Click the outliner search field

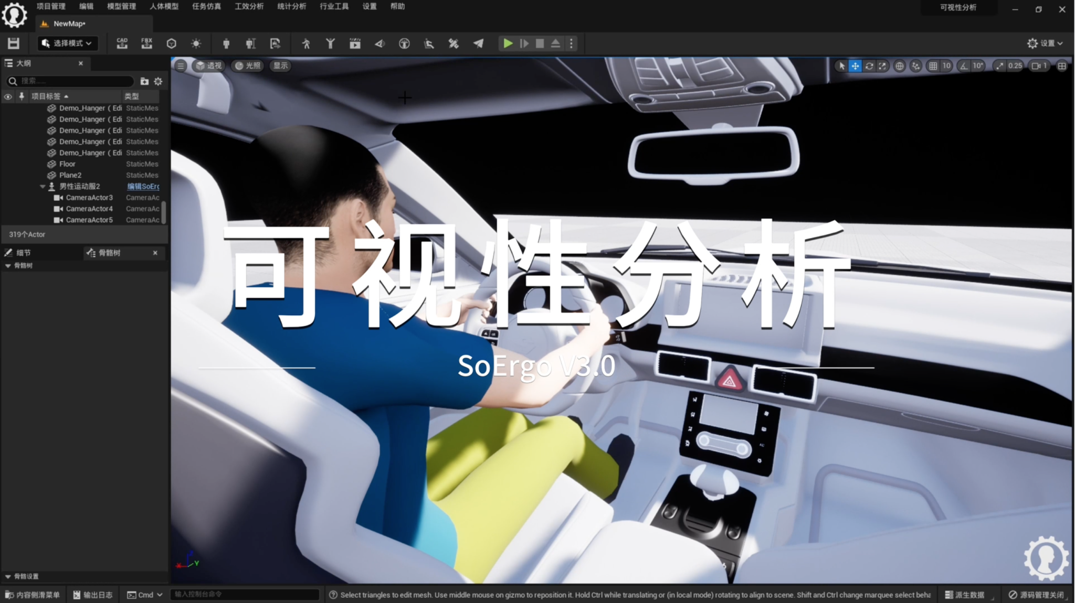point(70,81)
